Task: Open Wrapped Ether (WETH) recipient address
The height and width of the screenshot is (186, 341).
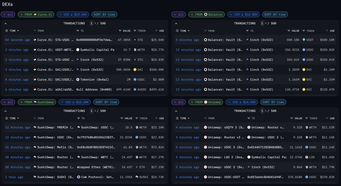Action: pyautogui.click(x=96, y=167)
